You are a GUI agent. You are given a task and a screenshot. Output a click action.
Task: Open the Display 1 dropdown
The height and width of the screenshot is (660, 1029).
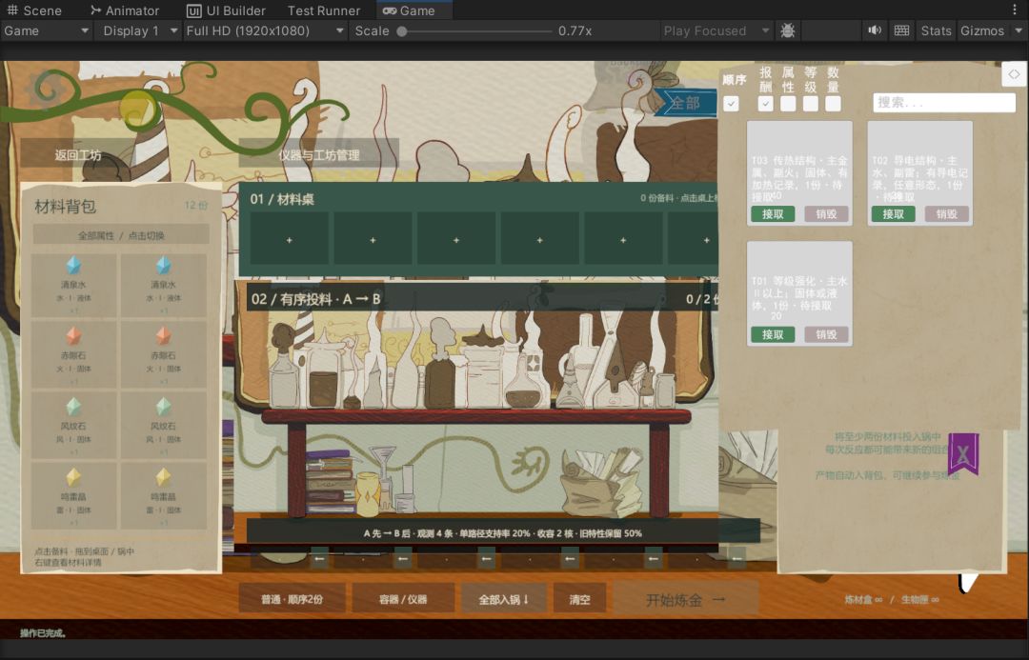click(x=140, y=30)
